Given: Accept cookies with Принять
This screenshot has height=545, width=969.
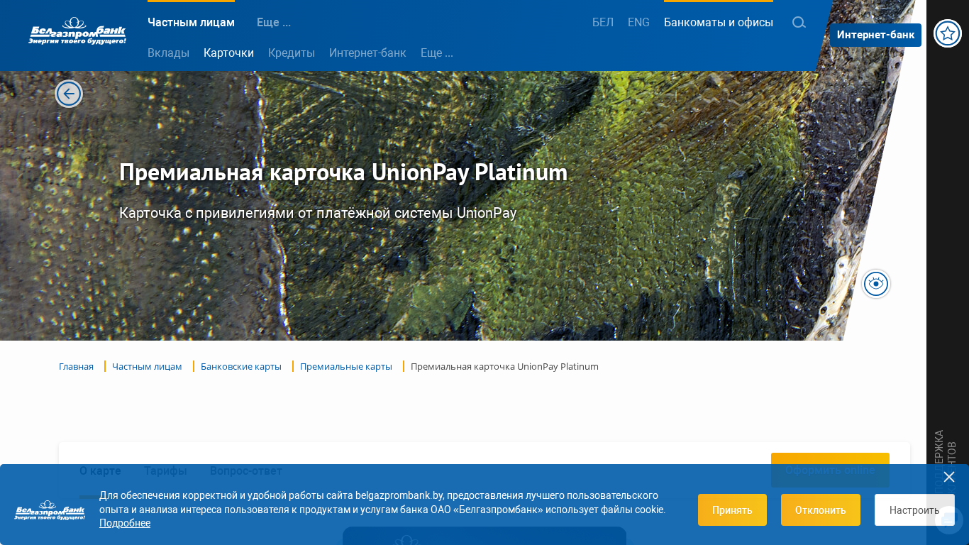Looking at the screenshot, I should [732, 510].
